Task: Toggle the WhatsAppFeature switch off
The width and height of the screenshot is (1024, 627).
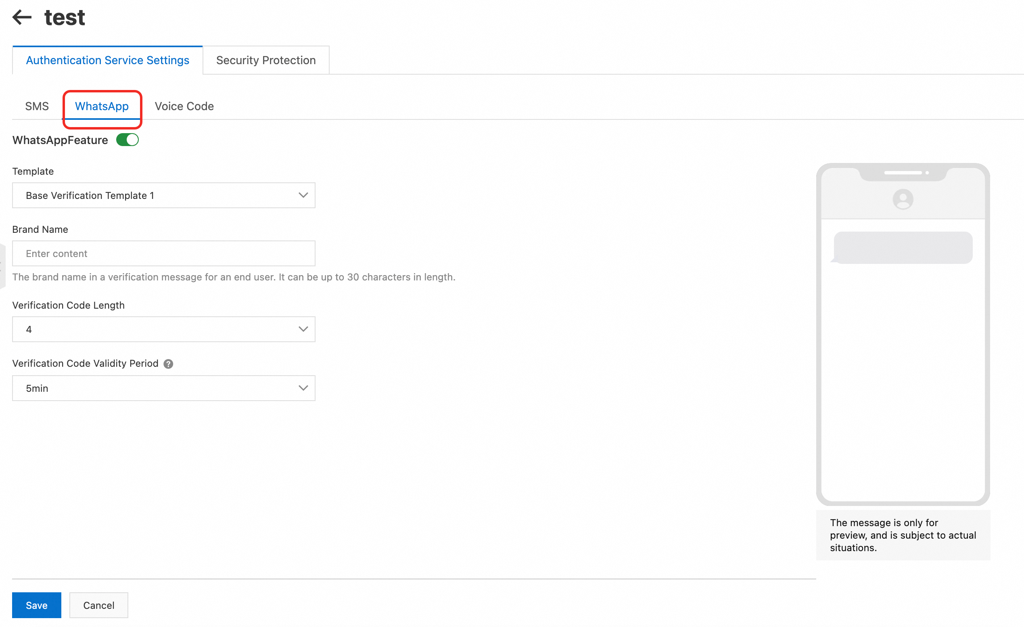Action: pos(127,140)
